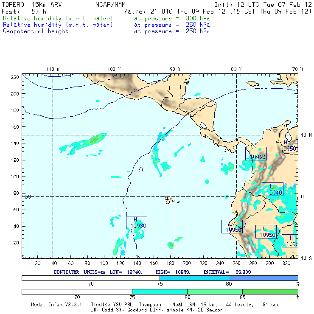The width and height of the screenshot is (314, 314).
Task: Select the light green 80-85% swatch in lower colorbar
Action: pos(215,292)
